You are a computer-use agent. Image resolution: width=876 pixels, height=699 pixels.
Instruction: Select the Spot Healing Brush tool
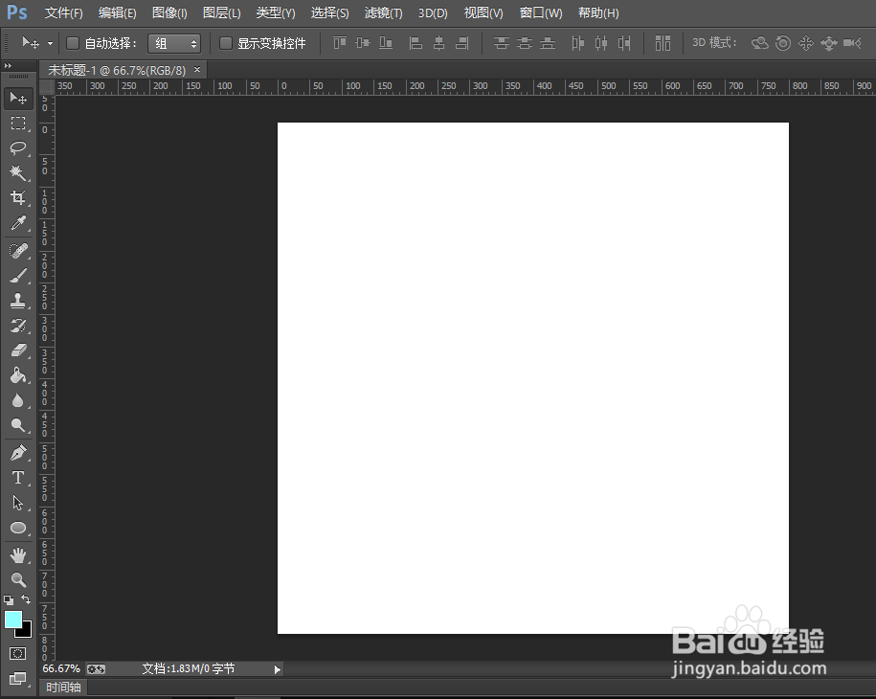[18, 251]
